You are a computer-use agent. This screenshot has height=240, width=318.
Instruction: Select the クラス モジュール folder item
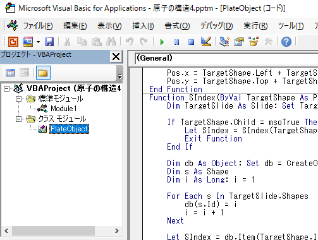(62, 119)
